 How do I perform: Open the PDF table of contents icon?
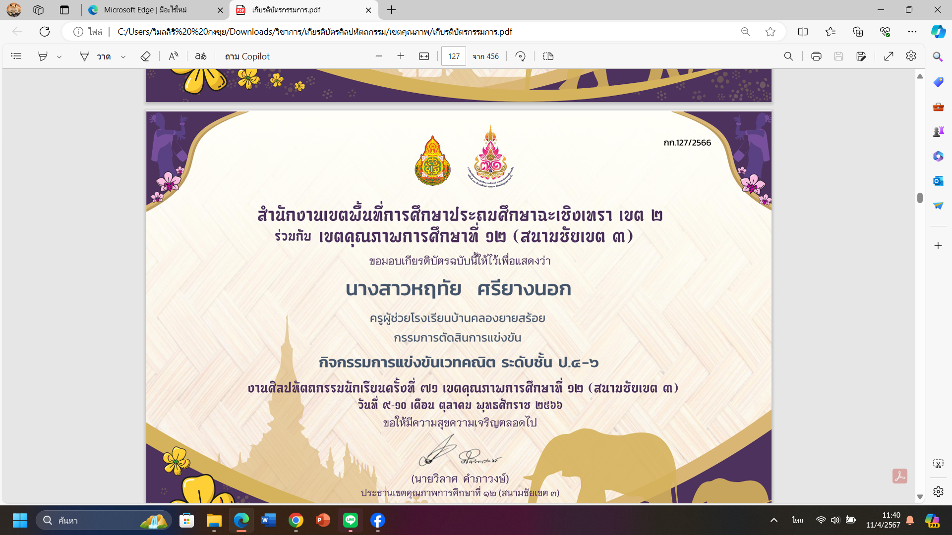pos(16,56)
